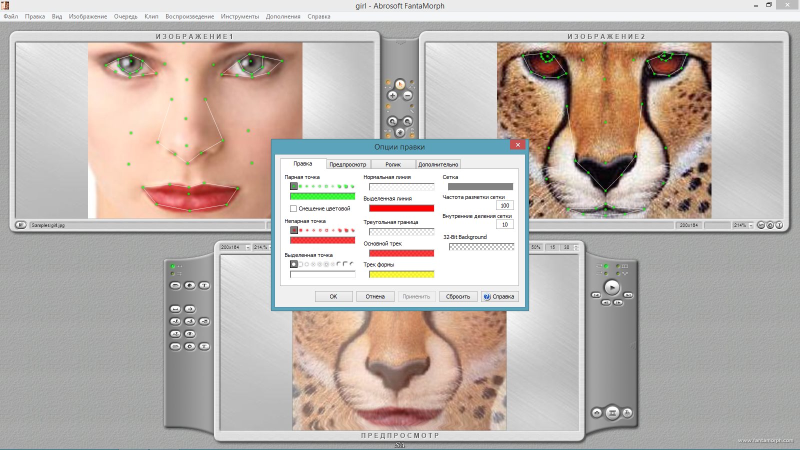Open the Очередь menu
Viewport: 800px width, 450px height.
pos(125,16)
